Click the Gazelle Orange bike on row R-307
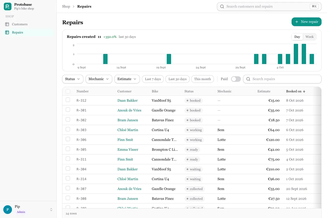Screen dimensions: 327x218 coord(163,189)
